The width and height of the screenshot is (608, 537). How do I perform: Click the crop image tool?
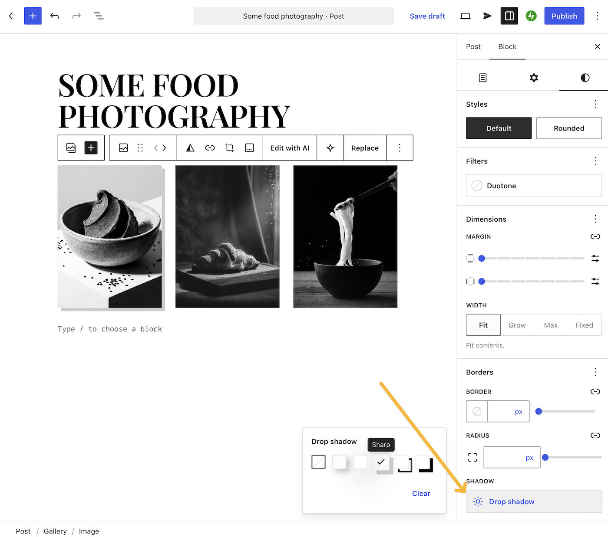pyautogui.click(x=230, y=148)
